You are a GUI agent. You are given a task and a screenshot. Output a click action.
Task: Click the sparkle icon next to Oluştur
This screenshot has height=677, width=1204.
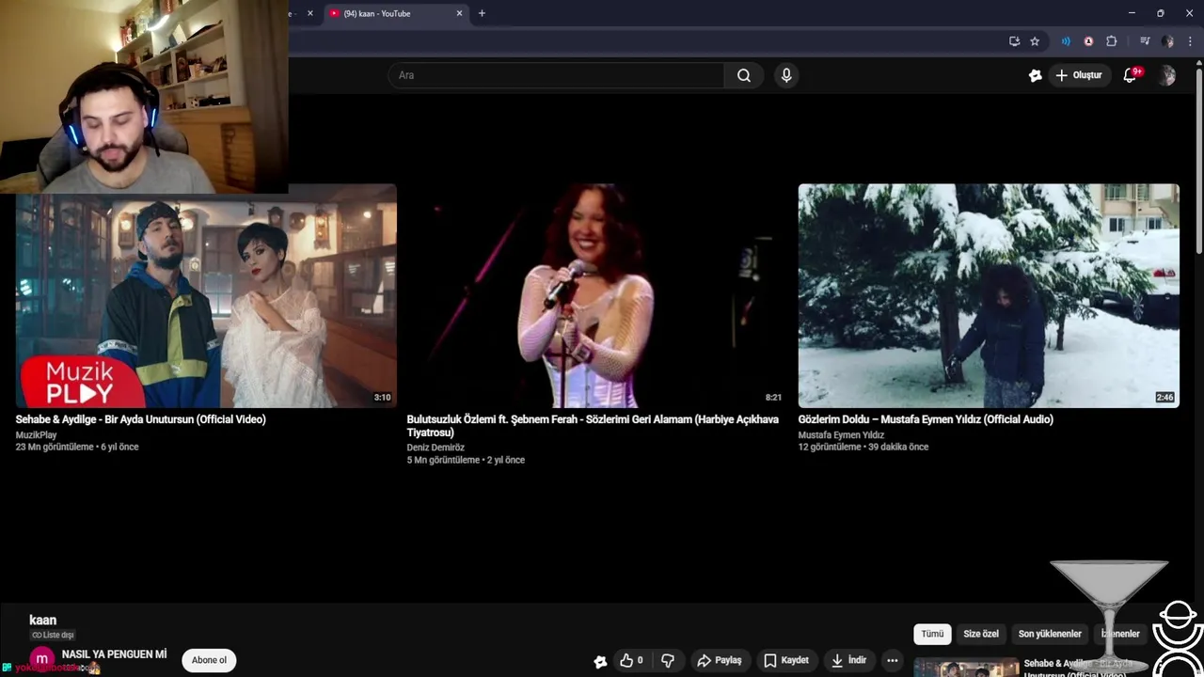point(1035,75)
